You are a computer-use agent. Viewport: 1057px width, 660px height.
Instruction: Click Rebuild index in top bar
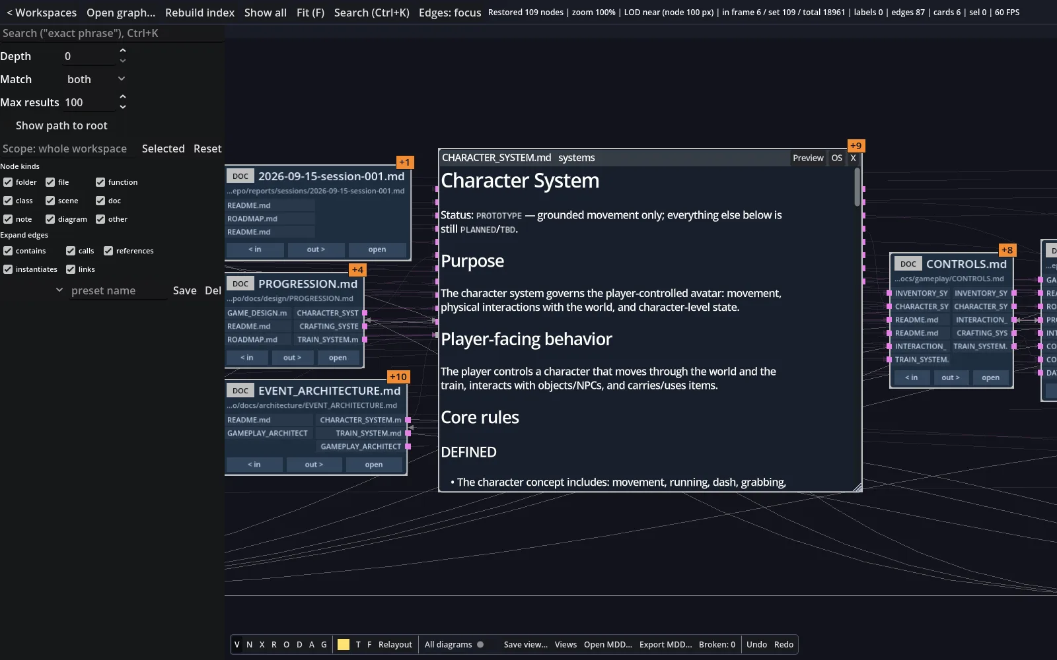click(200, 13)
